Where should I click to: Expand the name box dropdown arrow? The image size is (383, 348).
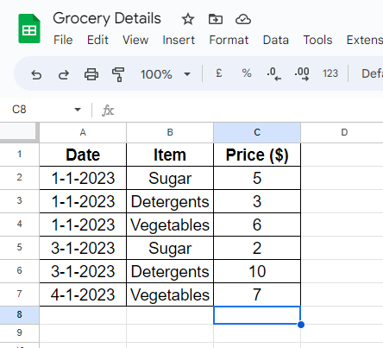click(x=78, y=110)
